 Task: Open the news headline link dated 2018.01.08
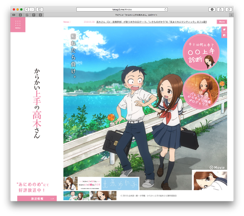(x=151, y=22)
